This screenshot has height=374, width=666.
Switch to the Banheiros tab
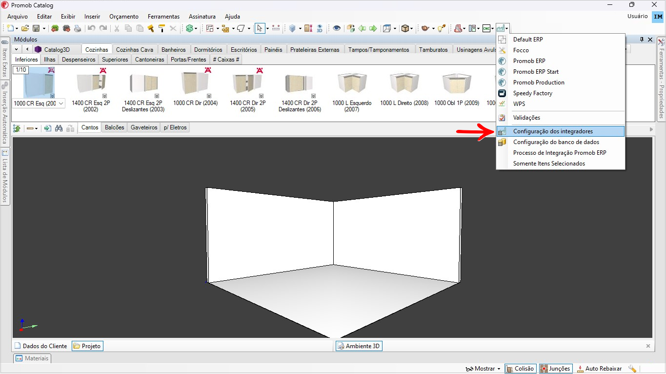tap(174, 50)
